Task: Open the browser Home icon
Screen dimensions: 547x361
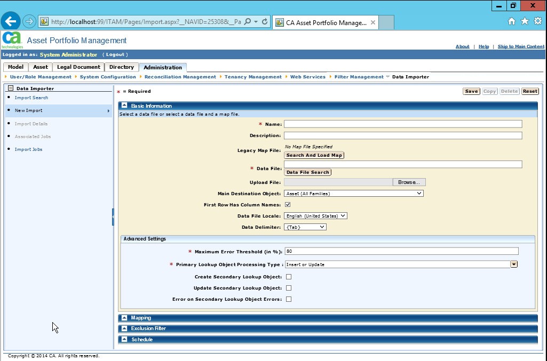Action: pos(511,21)
